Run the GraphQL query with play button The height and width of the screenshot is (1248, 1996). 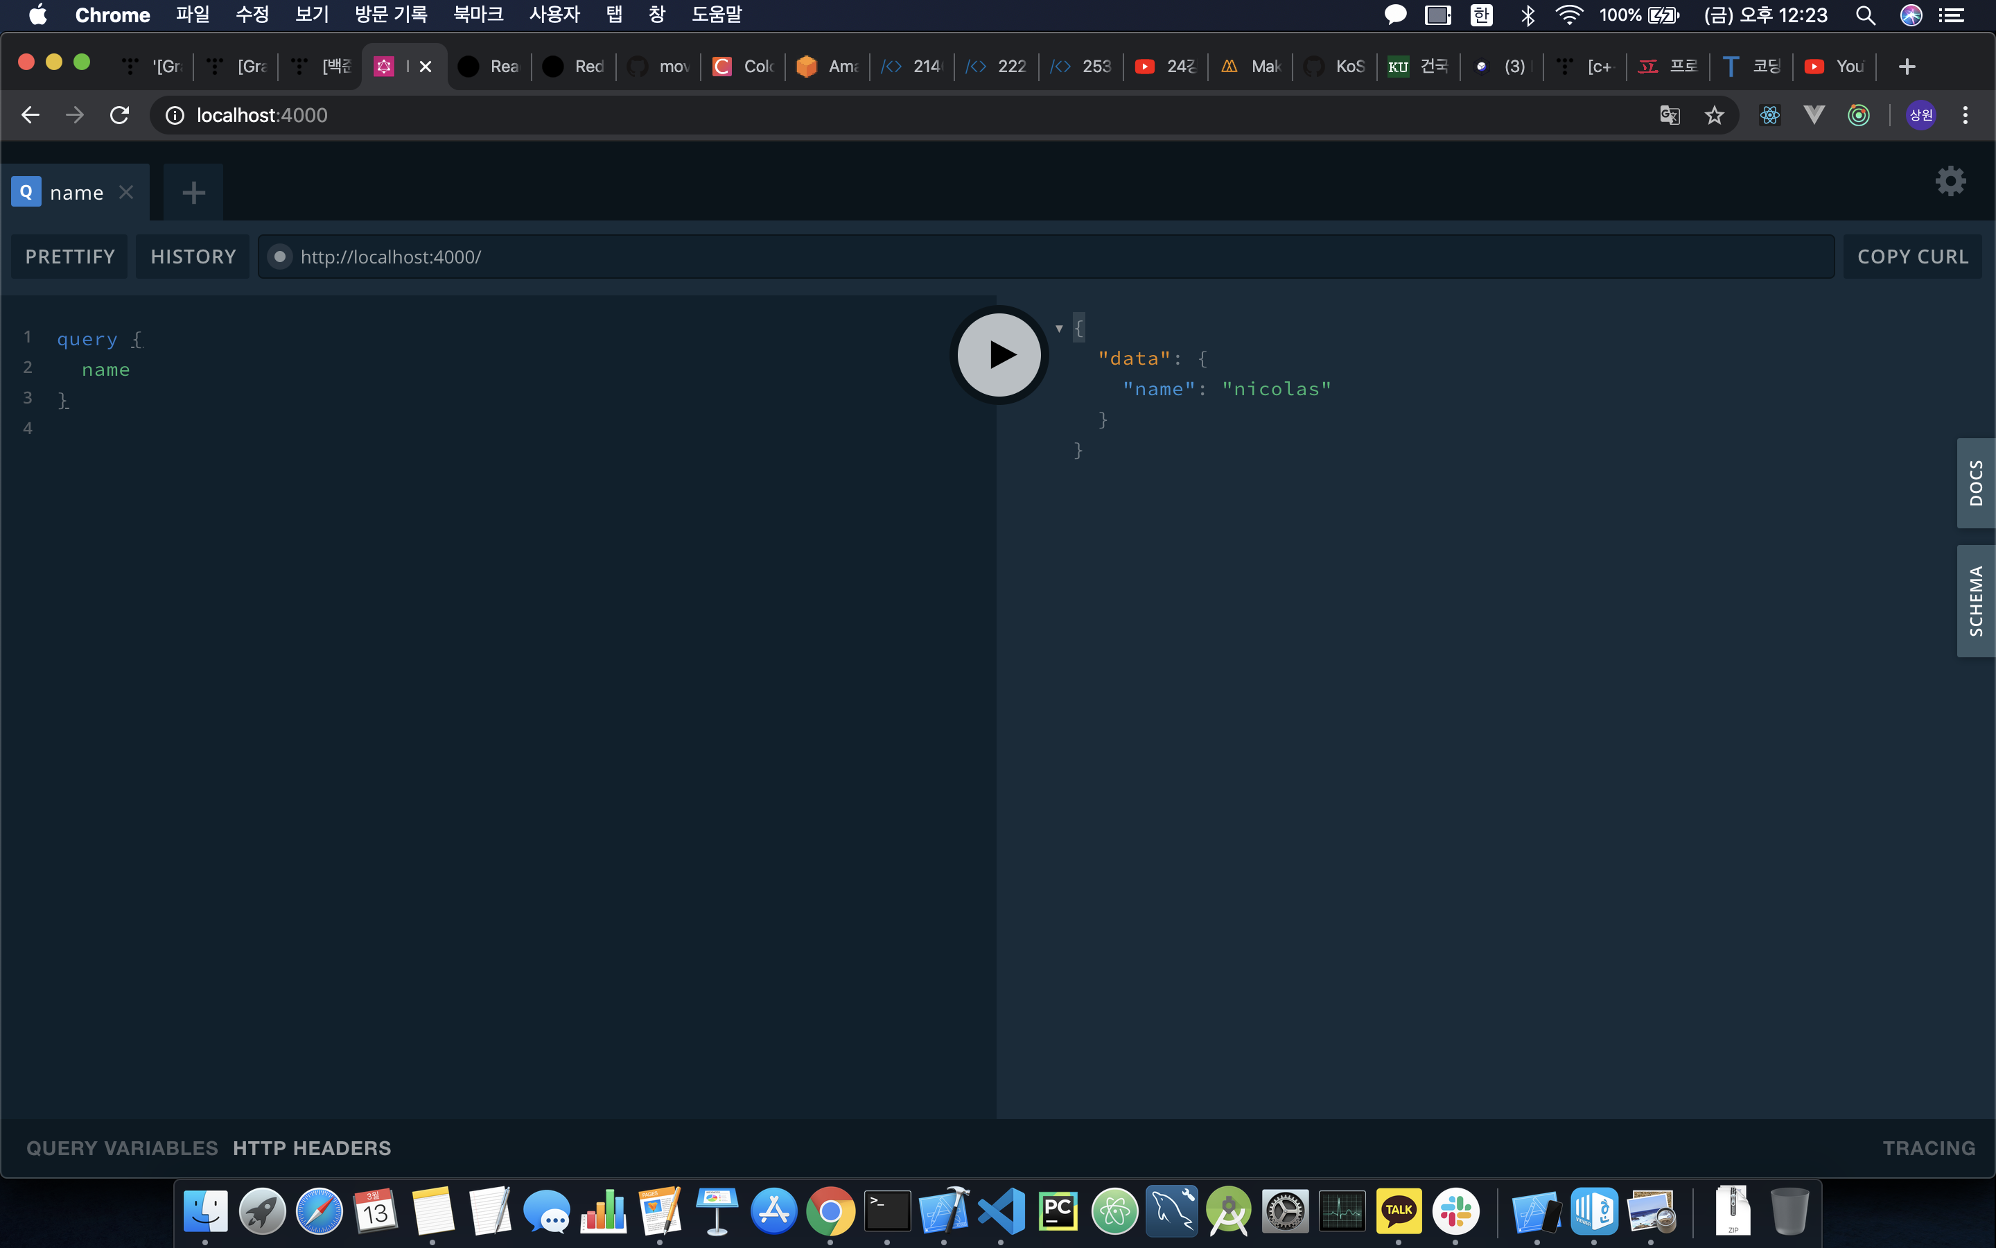click(x=999, y=355)
